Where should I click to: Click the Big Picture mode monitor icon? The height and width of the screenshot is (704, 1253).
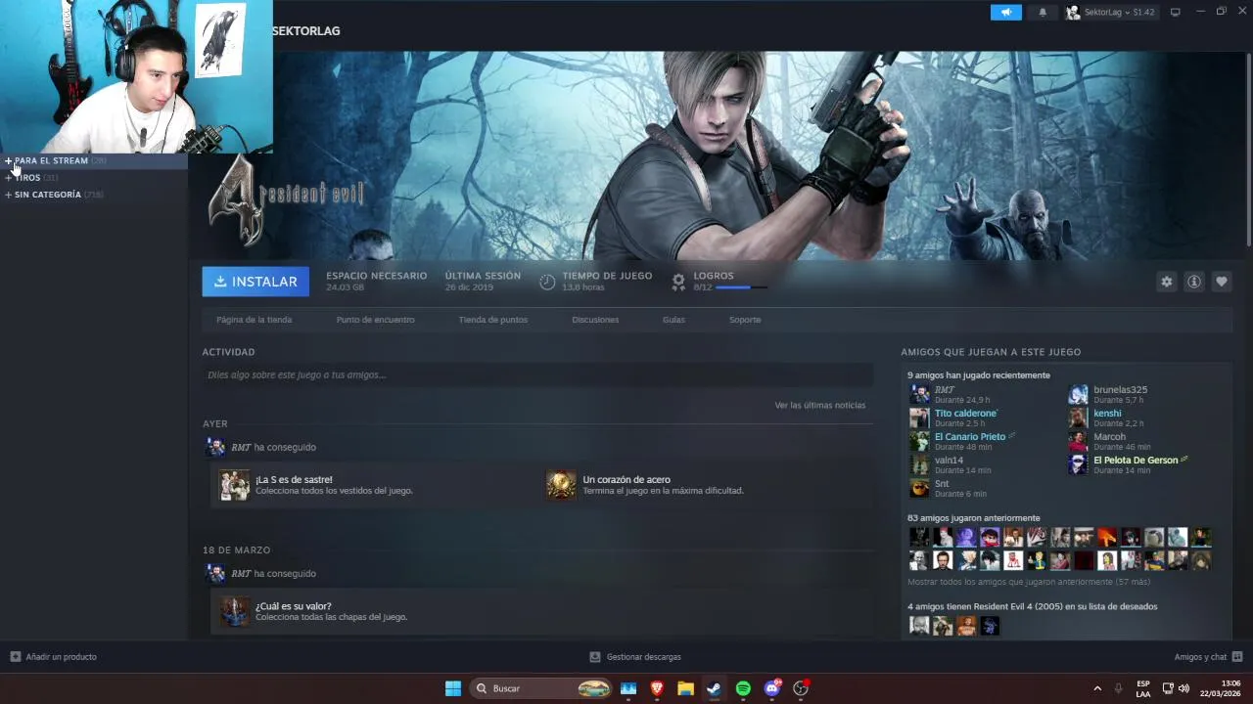click(x=1176, y=12)
